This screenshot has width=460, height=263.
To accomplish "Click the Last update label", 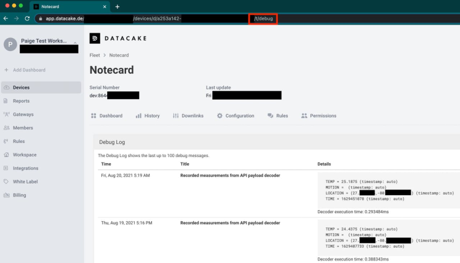I will click(x=218, y=87).
